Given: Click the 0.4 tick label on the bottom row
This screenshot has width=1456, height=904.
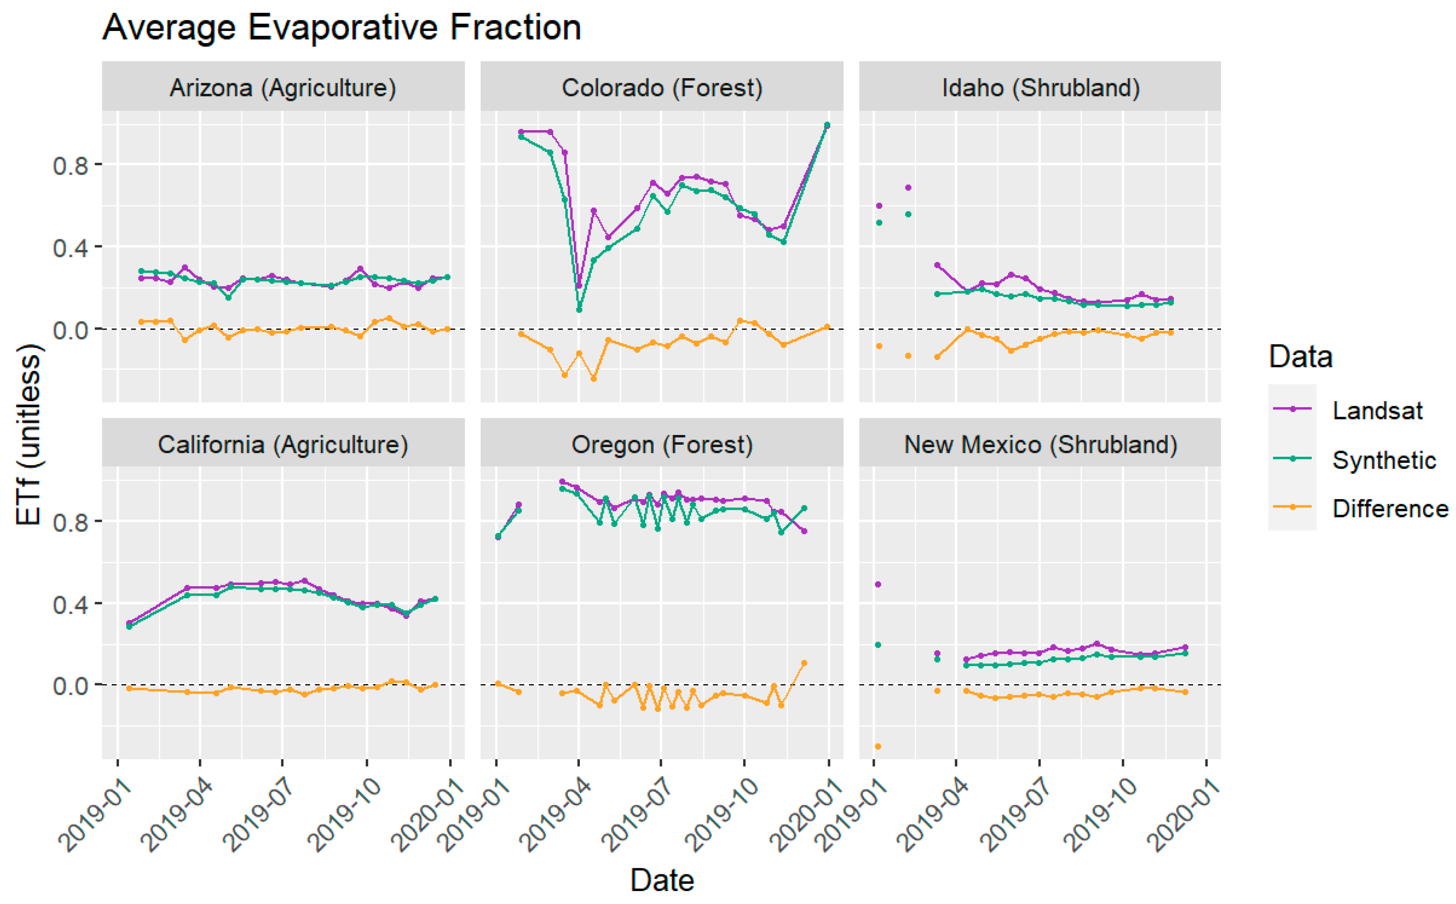Looking at the screenshot, I should point(69,605).
